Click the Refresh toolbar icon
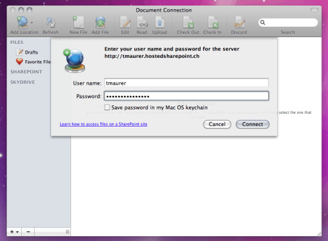Screen dimensions: 328x241 [x=50, y=23]
